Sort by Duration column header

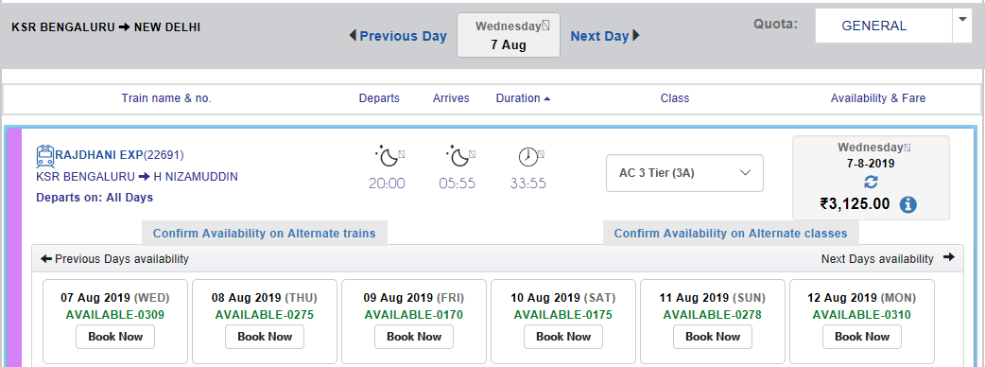pos(523,98)
